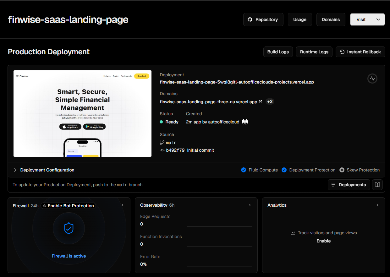390x277 pixels.
Task: Click the Firewall shield icon
Action: click(69, 228)
